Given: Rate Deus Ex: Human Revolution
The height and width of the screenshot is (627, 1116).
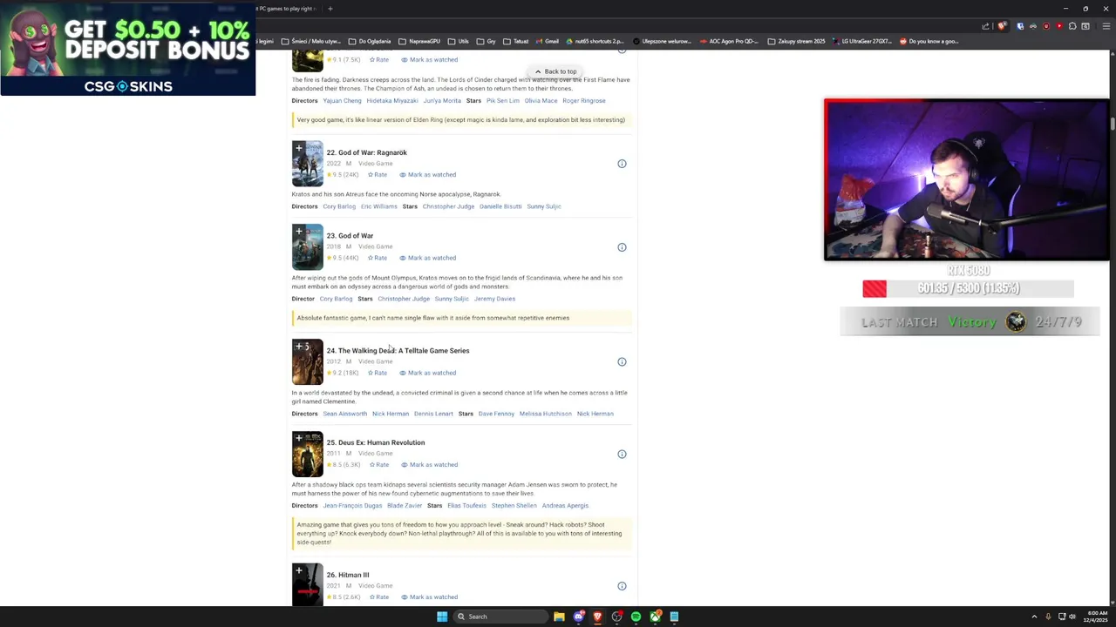Looking at the screenshot, I should (x=379, y=465).
